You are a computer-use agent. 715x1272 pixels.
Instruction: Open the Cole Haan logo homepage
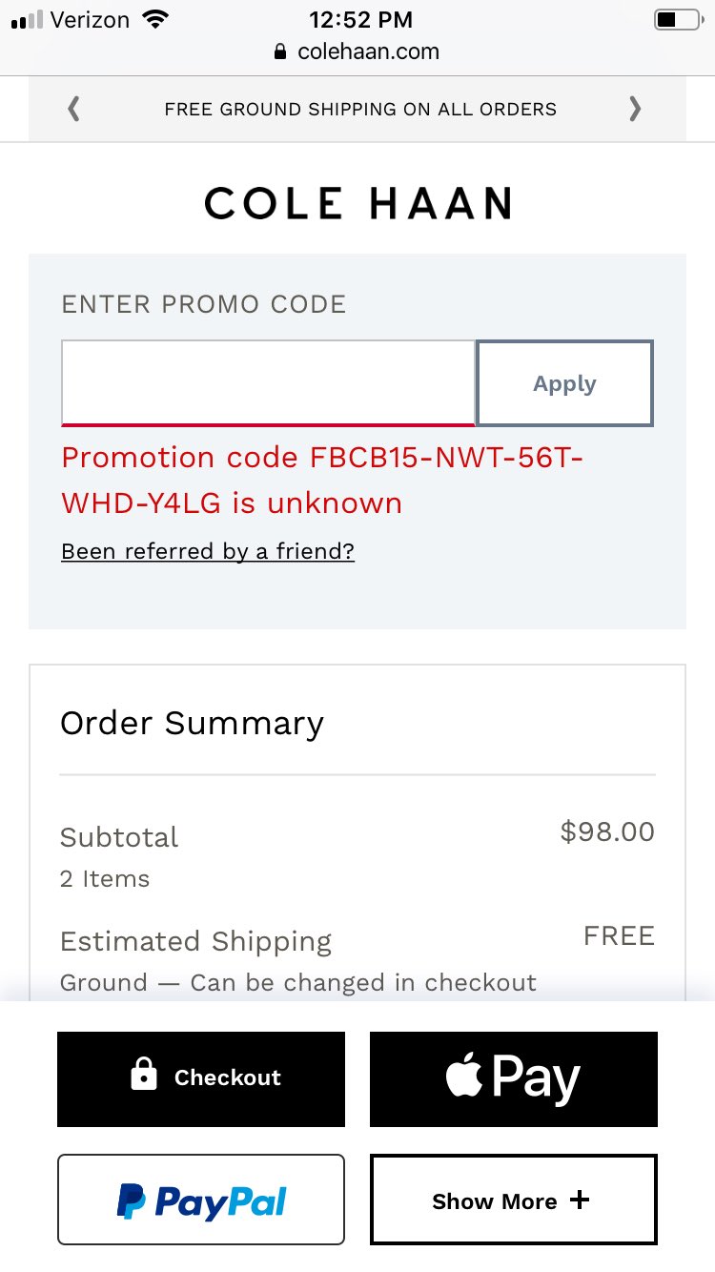357,203
